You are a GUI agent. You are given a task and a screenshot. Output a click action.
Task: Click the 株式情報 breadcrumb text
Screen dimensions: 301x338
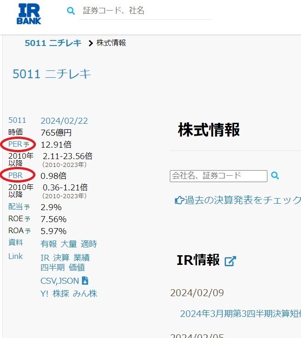point(111,43)
